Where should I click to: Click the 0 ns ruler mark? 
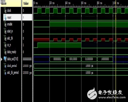[36, 3]
